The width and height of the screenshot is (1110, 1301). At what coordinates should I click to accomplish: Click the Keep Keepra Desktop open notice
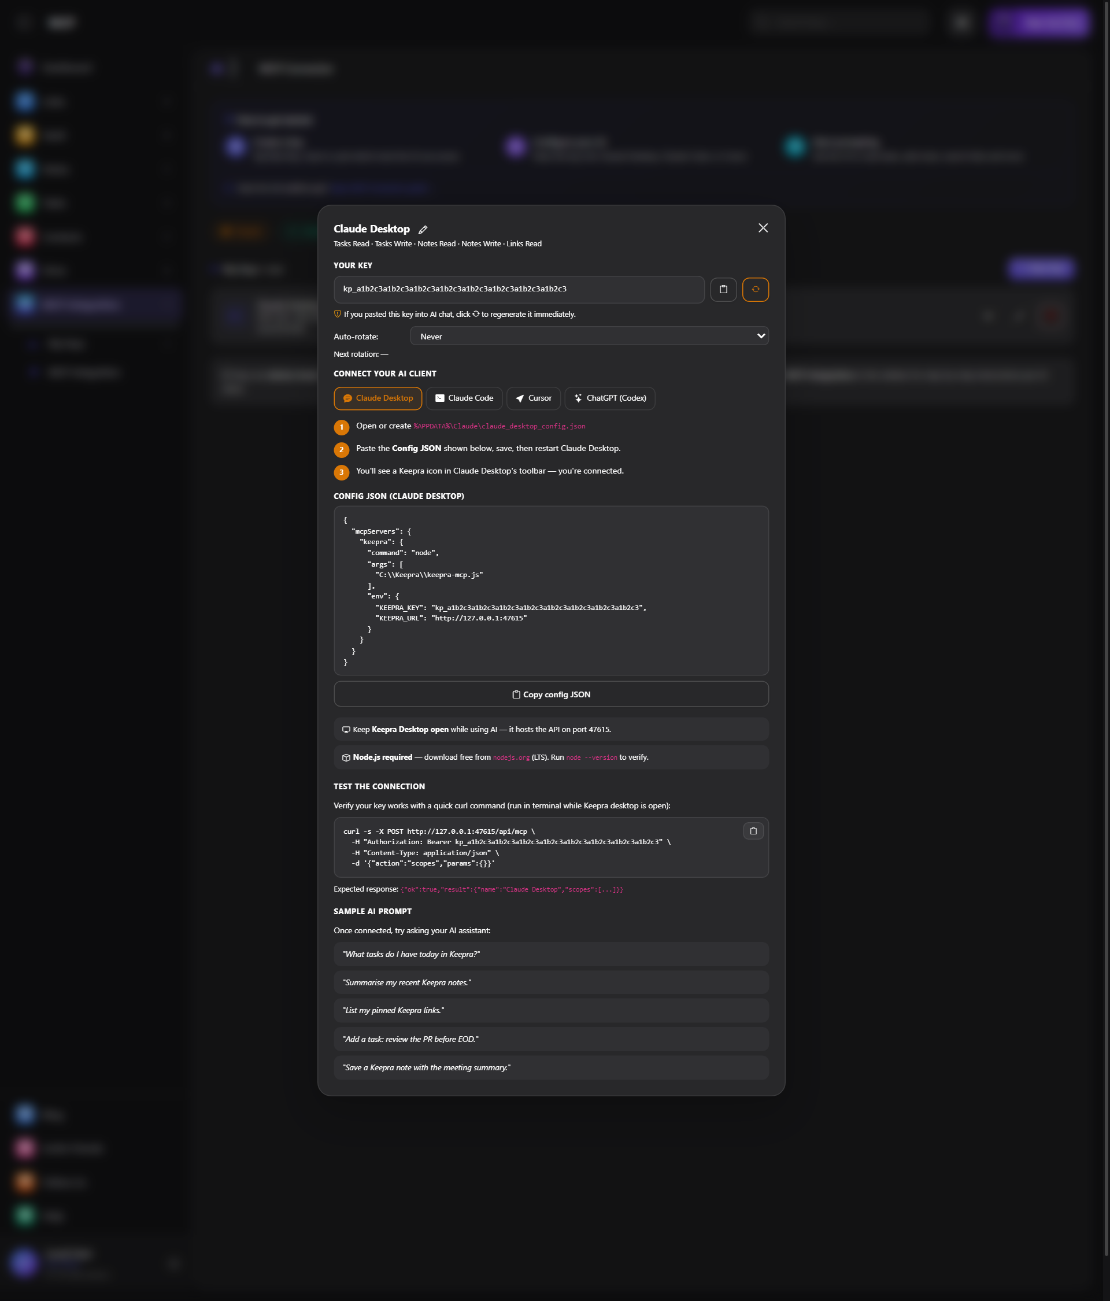coord(551,729)
